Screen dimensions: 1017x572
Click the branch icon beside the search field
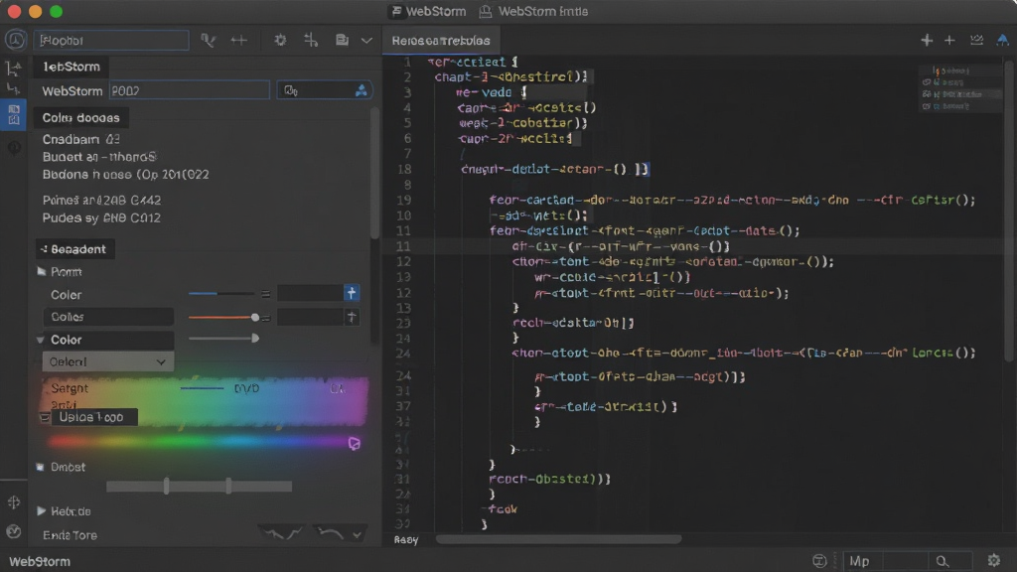point(209,40)
